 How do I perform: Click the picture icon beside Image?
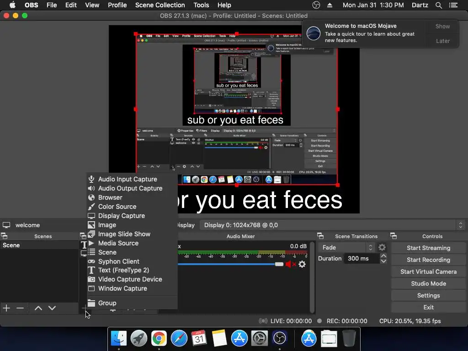pyautogui.click(x=91, y=225)
